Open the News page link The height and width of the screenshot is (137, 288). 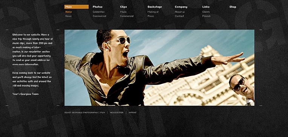pyautogui.click(x=68, y=16)
